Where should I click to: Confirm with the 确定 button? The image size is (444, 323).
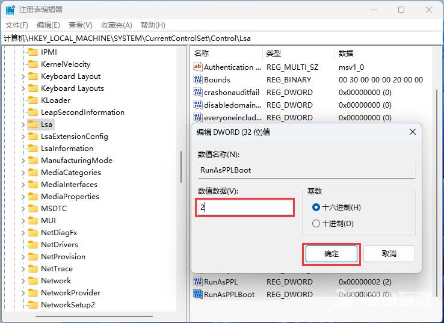click(331, 254)
